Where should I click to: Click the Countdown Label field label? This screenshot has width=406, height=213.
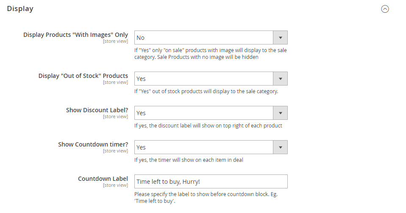point(103,179)
